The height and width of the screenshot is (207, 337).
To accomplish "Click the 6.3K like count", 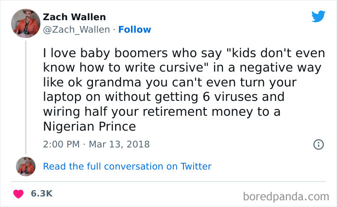I will point(41,194).
